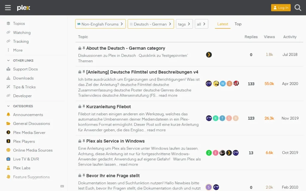Open the search magnifier icon
The height and width of the screenshot is (191, 306).
298,7
